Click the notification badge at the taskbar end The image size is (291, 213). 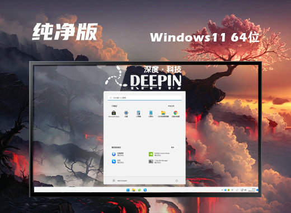coord(257,190)
